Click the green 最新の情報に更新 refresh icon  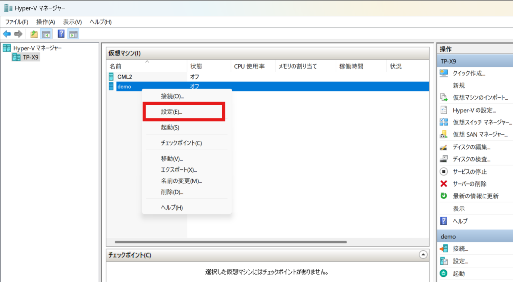444,196
